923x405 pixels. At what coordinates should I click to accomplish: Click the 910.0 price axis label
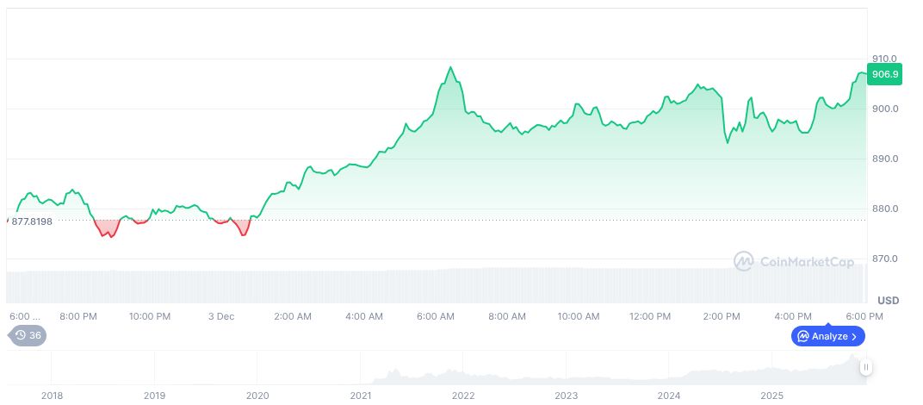885,59
